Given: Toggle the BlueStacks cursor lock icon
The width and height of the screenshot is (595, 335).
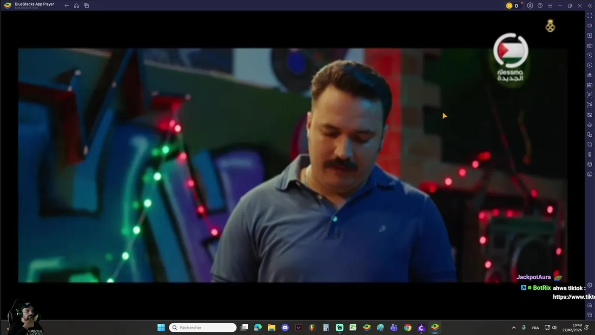Looking at the screenshot, I should tap(590, 35).
